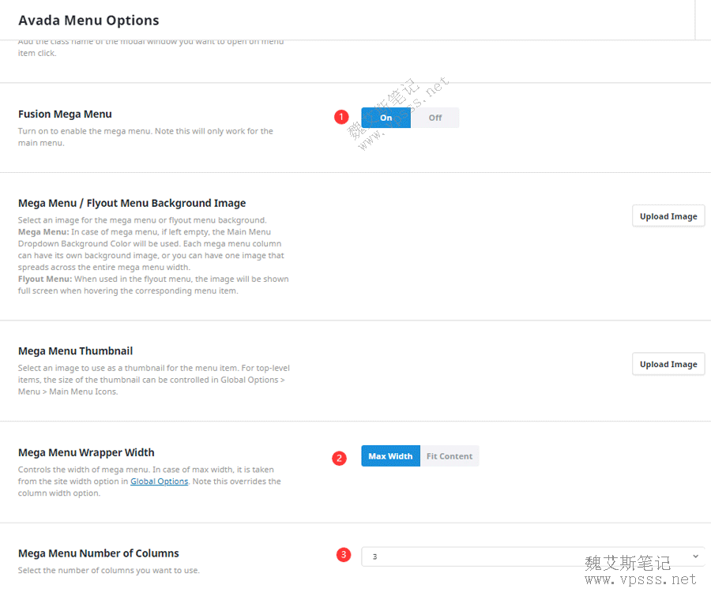The height and width of the screenshot is (596, 711).
Task: Click the Mega Menu Number of Columns heading
Action: (99, 553)
